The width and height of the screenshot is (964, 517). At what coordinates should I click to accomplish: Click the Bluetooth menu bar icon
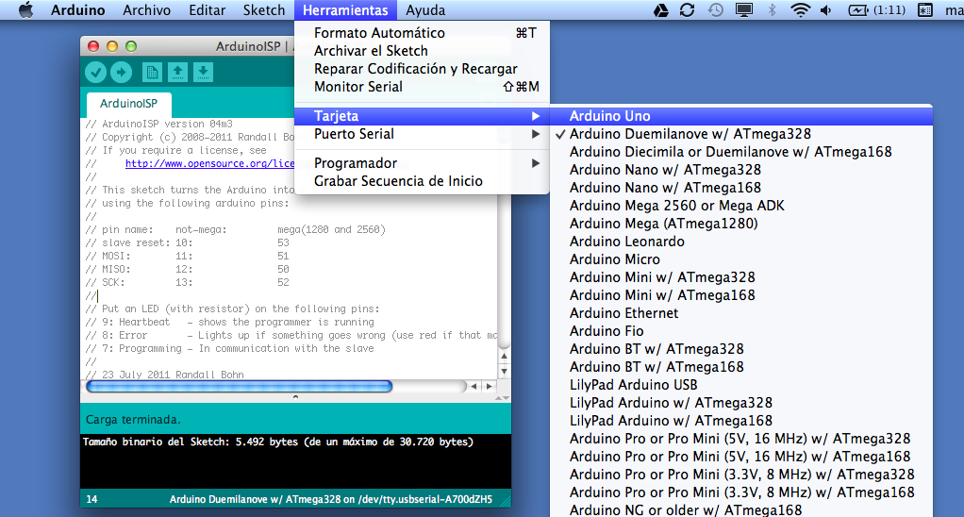pyautogui.click(x=773, y=9)
